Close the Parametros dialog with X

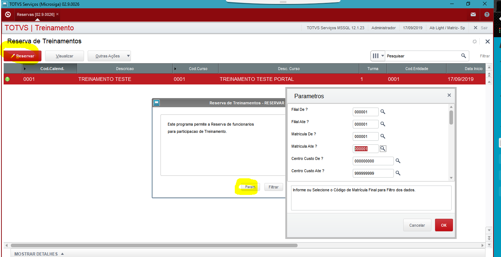click(x=449, y=95)
